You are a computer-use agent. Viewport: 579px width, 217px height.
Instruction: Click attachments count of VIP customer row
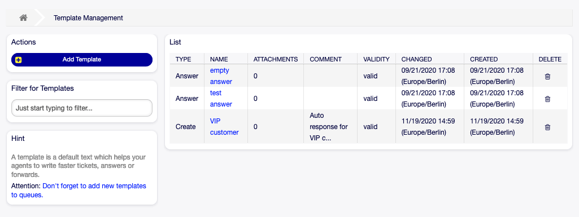click(255, 127)
